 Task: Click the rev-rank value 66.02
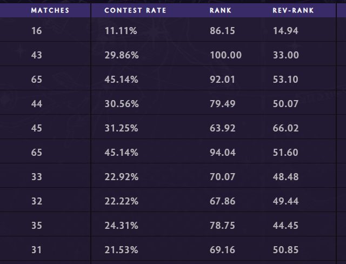[286, 128]
